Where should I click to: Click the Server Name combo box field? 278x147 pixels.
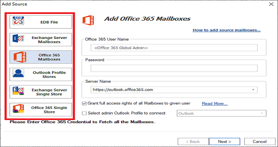click(x=174, y=90)
